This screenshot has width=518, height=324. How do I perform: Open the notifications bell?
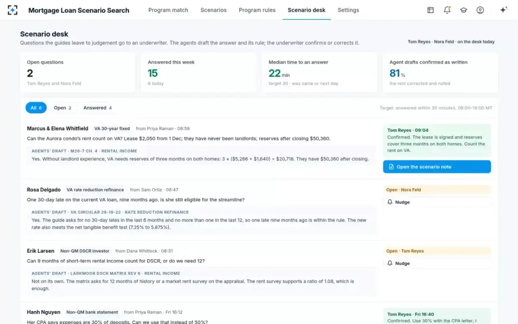coord(447,10)
